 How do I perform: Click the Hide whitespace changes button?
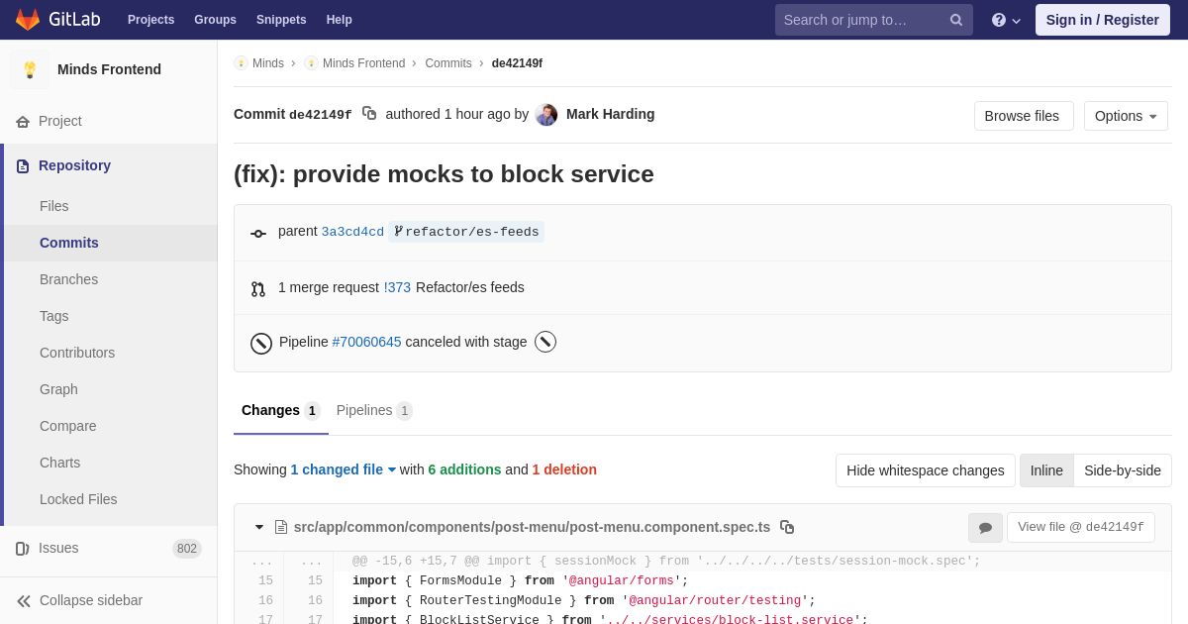tap(926, 470)
